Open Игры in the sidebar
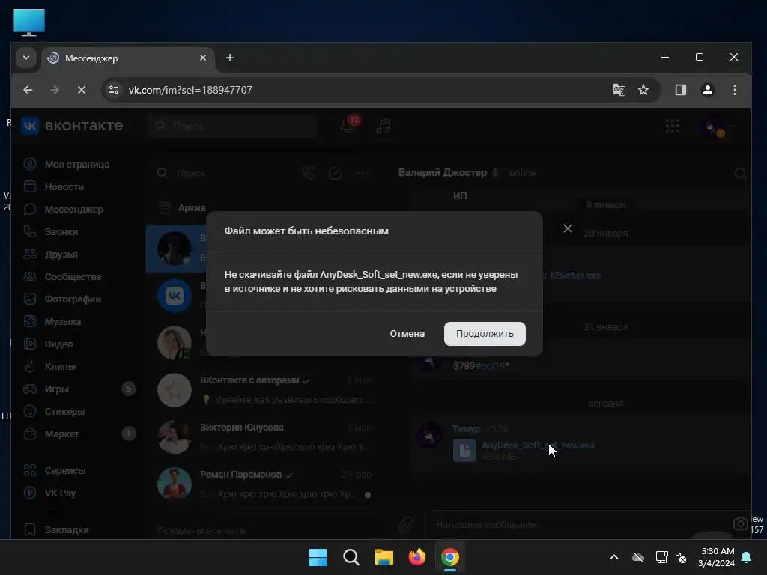The height and width of the screenshot is (575, 767). click(57, 389)
